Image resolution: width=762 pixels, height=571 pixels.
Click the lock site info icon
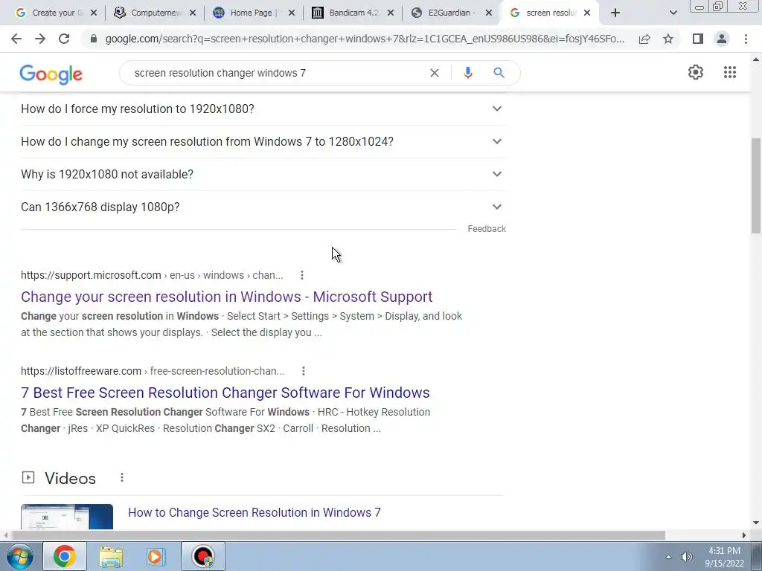tap(94, 39)
